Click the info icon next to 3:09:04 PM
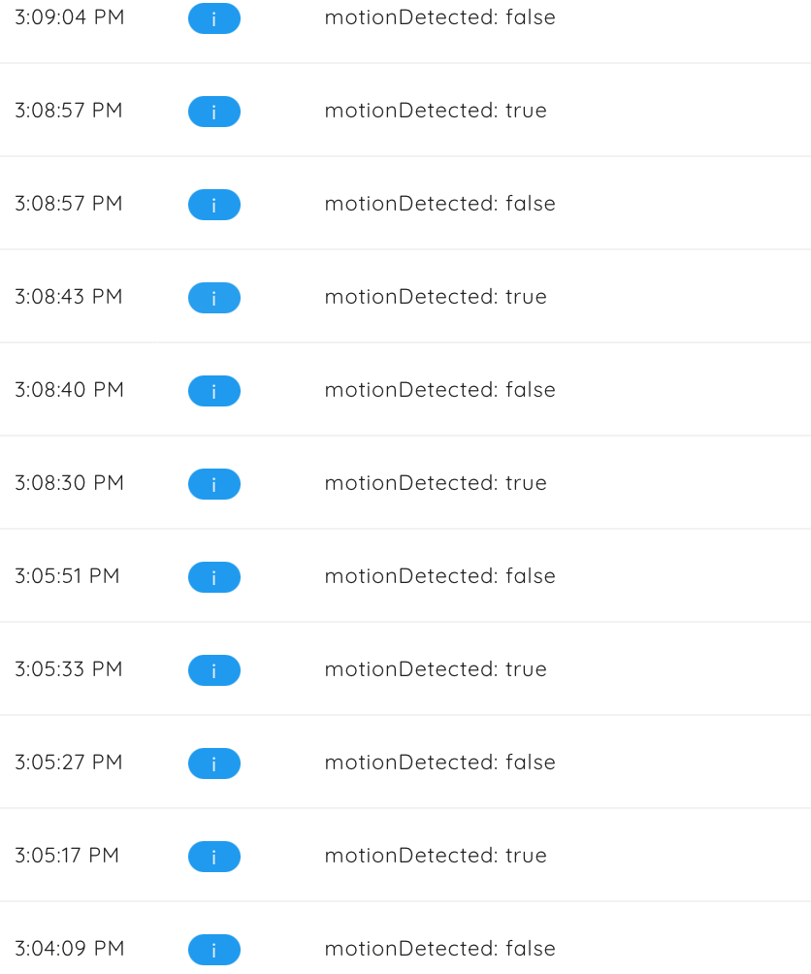 (213, 18)
